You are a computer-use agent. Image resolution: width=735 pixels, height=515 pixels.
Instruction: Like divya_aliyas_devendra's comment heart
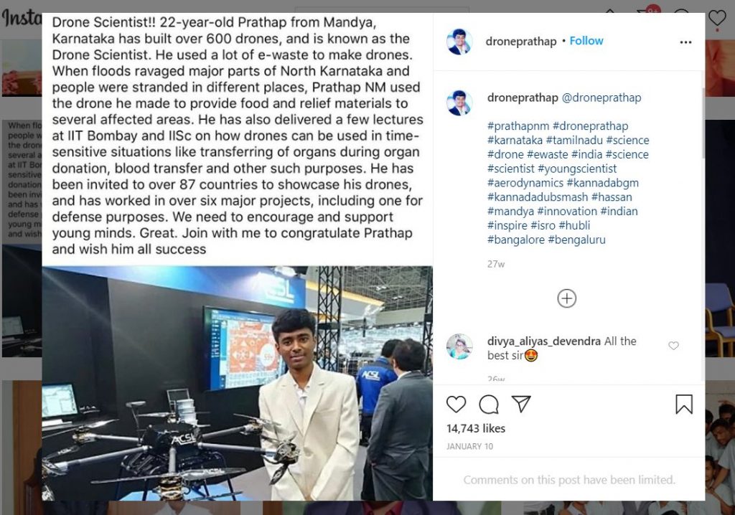[x=673, y=346]
